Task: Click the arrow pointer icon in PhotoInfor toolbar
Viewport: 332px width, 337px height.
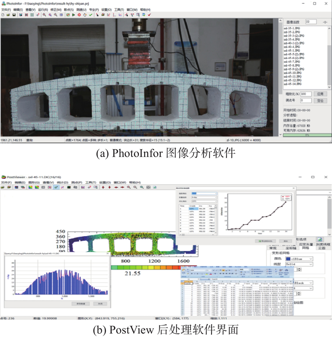Action: (97, 15)
